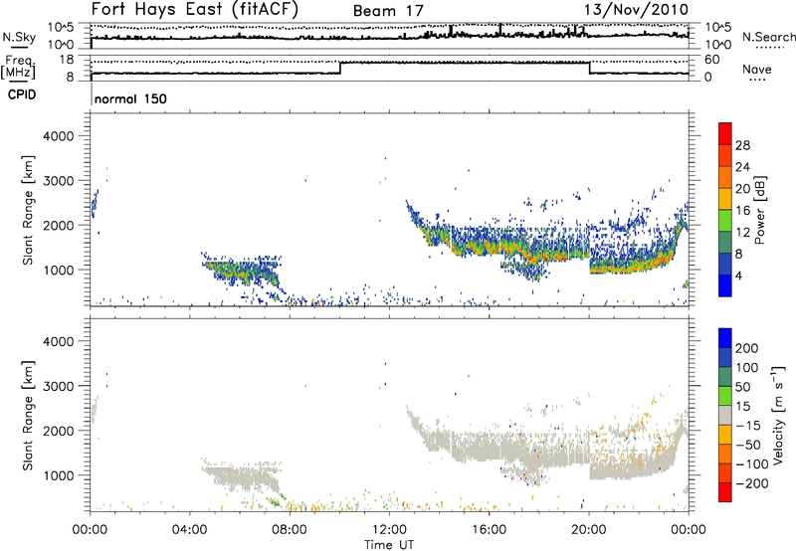The image size is (796, 551).
Task: Click the gray band of the velocity colorbar
Action: [725, 415]
